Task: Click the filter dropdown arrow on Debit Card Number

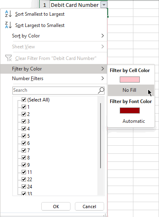Action: (104, 5)
